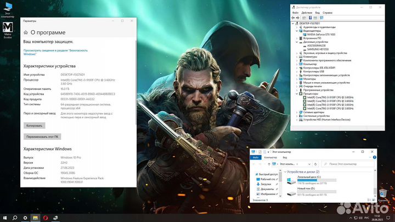The image size is (395, 222).
Task: Open 'Вид' menu in Device Manager
Action: click(x=318, y=13)
